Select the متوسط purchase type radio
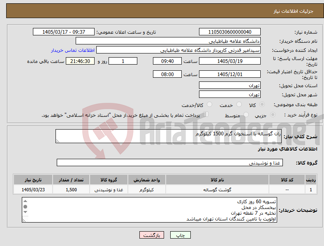The width and height of the screenshot is (324, 246). pos(246,114)
